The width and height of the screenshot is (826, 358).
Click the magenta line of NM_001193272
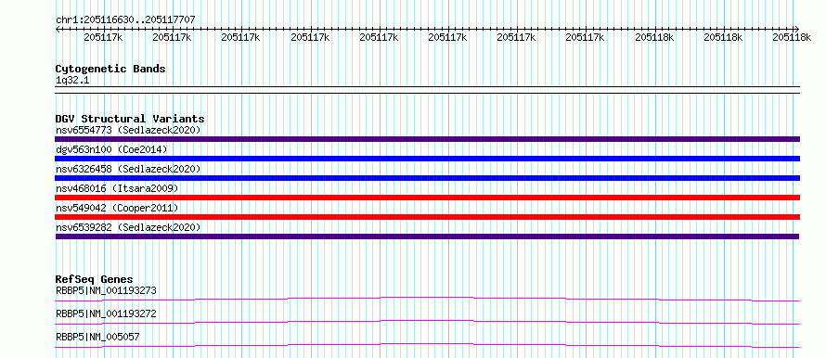point(427,322)
